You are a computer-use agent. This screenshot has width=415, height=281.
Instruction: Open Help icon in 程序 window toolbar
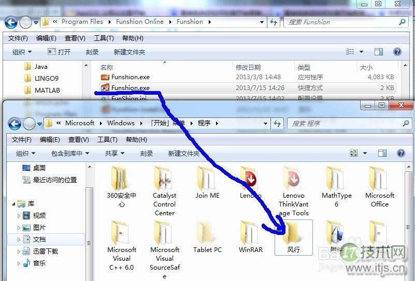[x=400, y=153]
